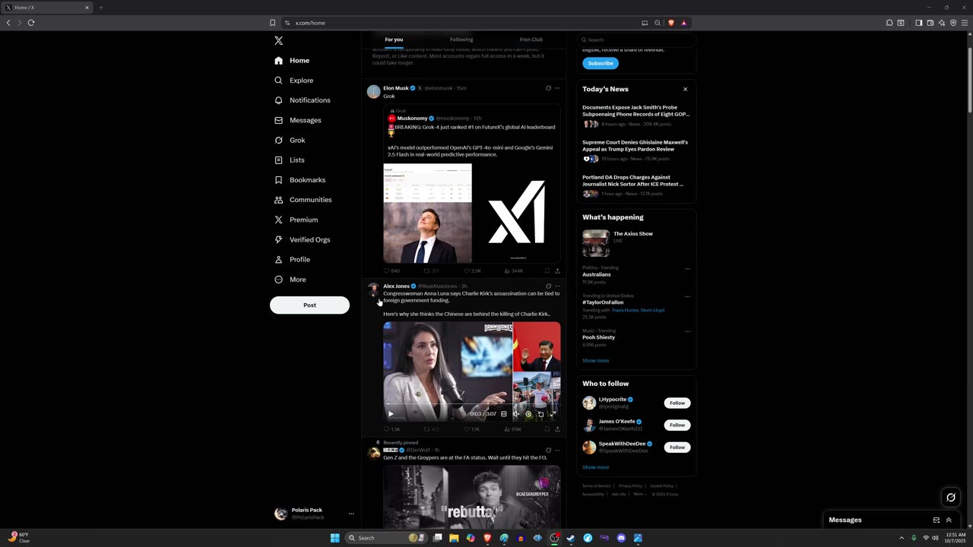This screenshot has height=547, width=973.
Task: Close the Today's News panel
Action: pos(685,89)
